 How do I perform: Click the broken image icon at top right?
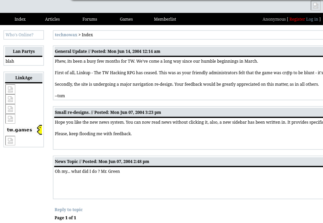click(x=316, y=6)
